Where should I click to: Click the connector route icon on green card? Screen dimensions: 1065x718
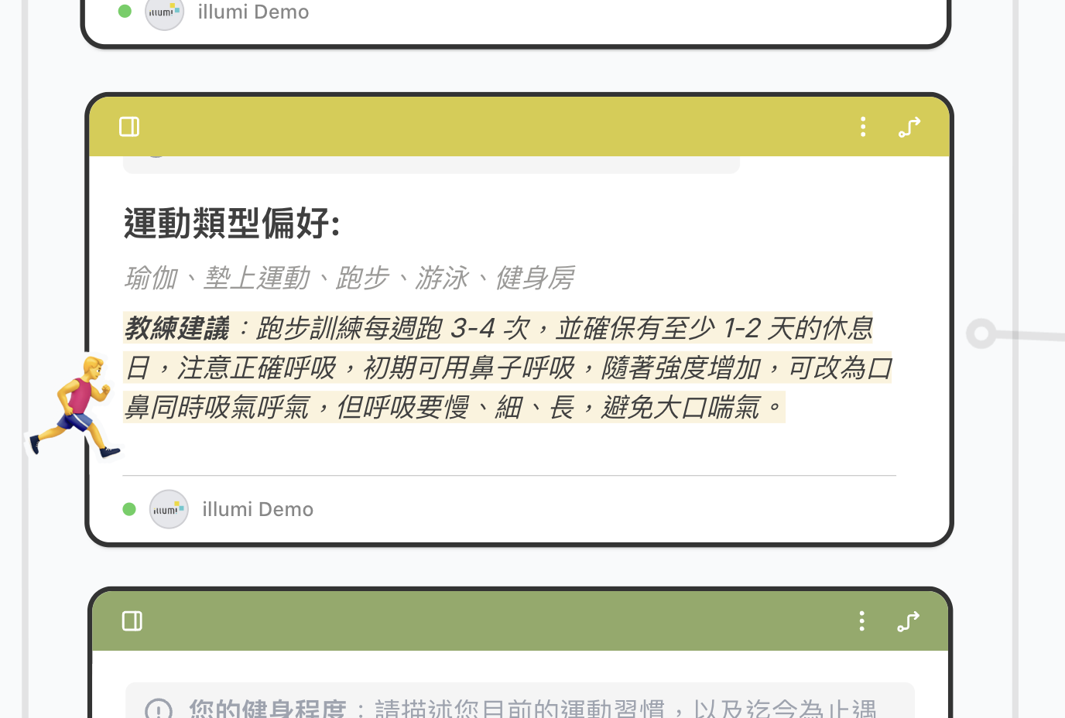point(908,621)
